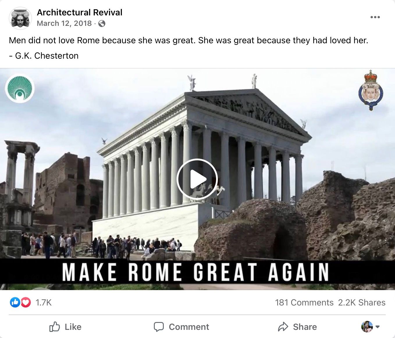395x338 pixels.
Task: Open the Architectural Revival page name
Action: pyautogui.click(x=79, y=12)
